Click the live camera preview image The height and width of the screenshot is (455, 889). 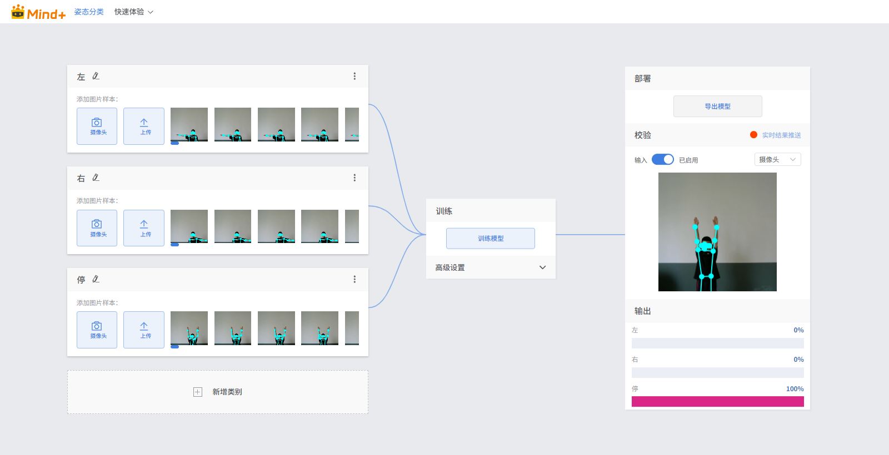(717, 232)
